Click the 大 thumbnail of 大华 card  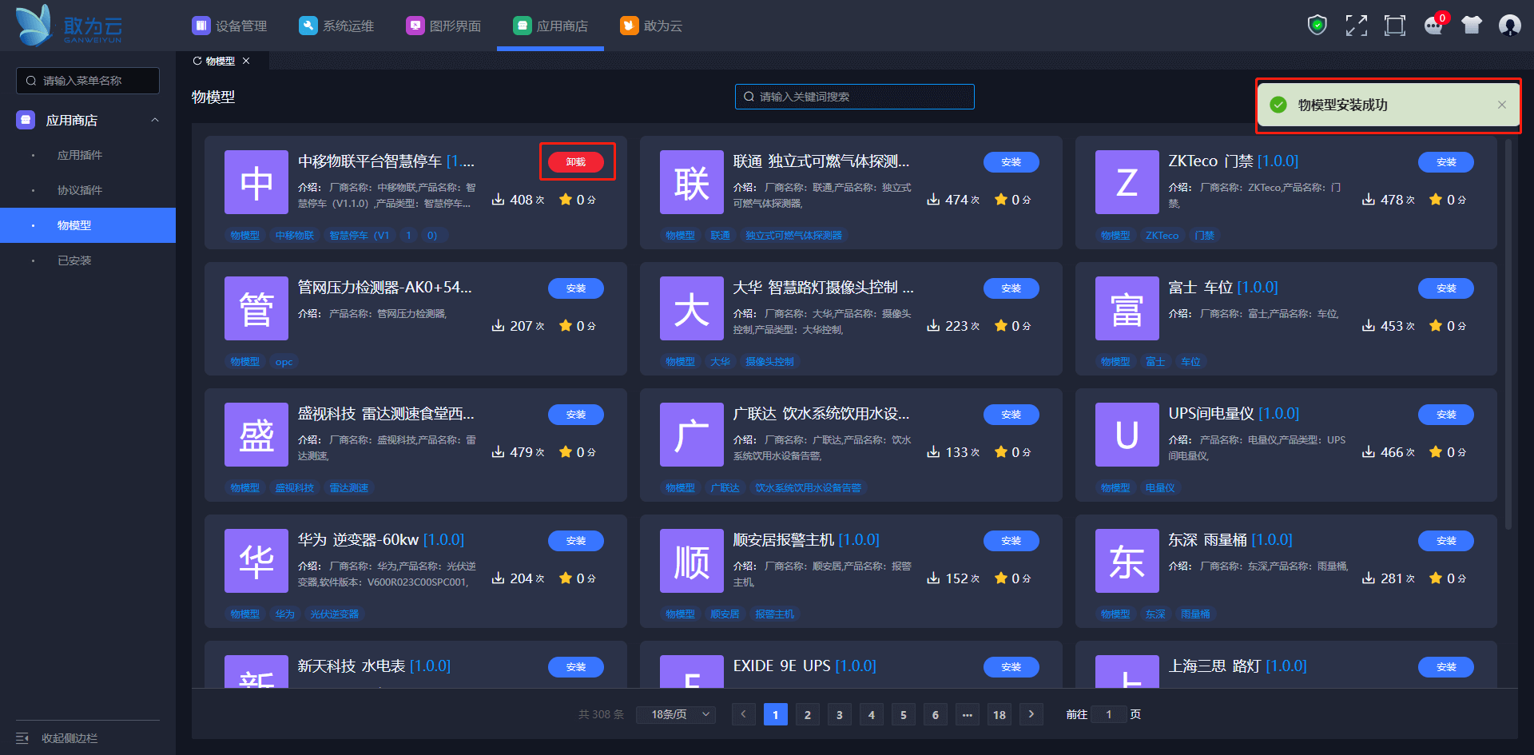692,308
